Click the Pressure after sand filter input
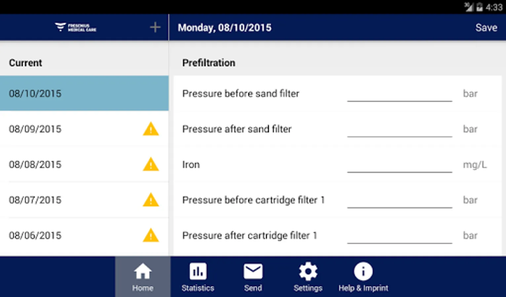Image resolution: width=506 pixels, height=297 pixels. [x=399, y=130]
